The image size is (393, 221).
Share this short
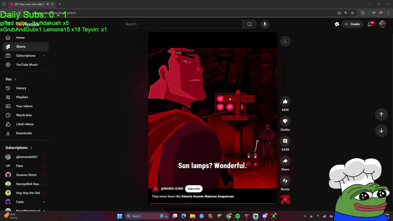285,161
